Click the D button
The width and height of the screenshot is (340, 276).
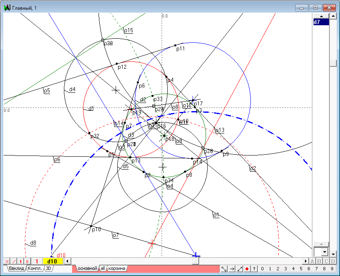pyautogui.click(x=333, y=261)
